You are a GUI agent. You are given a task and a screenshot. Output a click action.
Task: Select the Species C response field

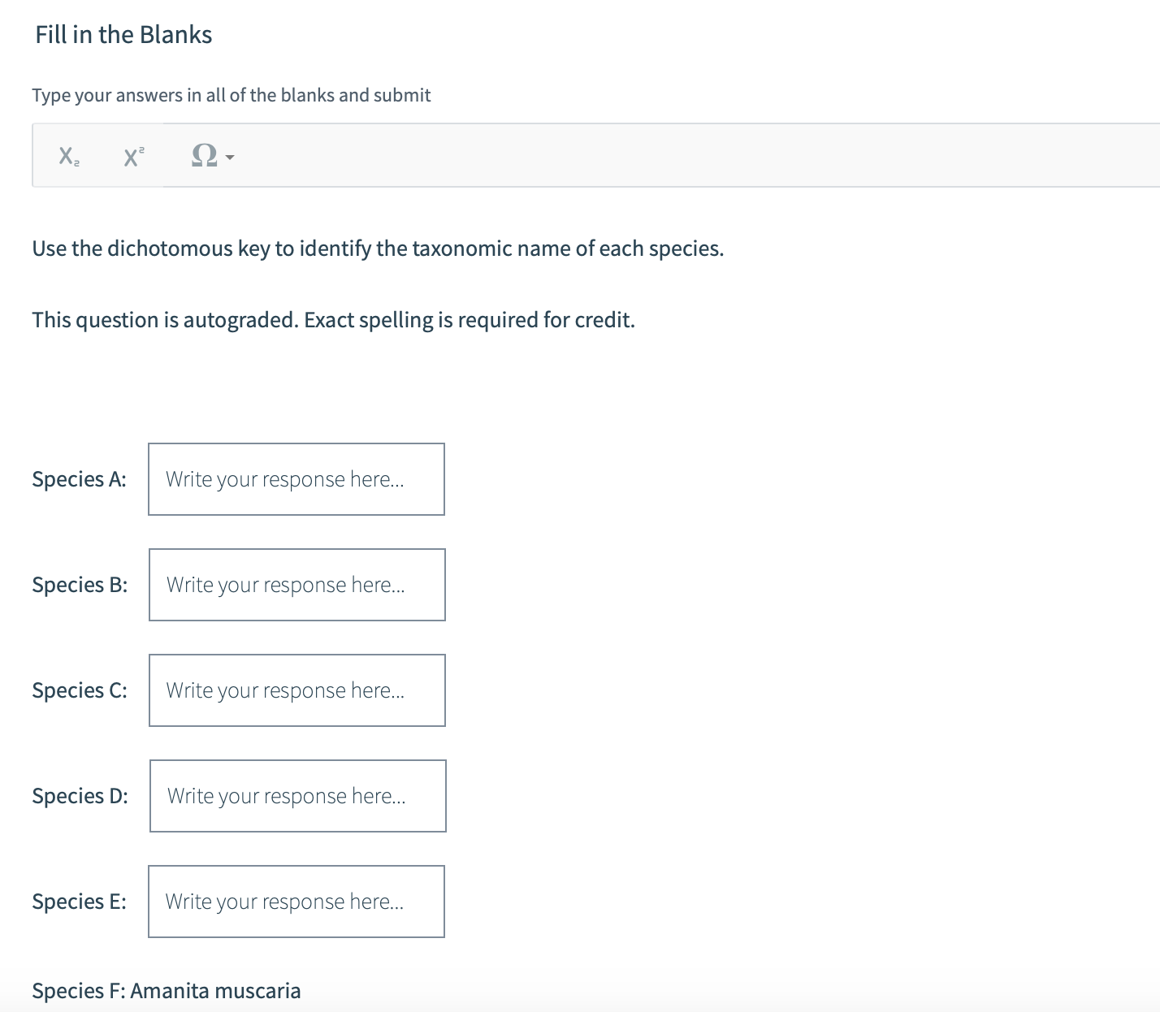coord(297,690)
